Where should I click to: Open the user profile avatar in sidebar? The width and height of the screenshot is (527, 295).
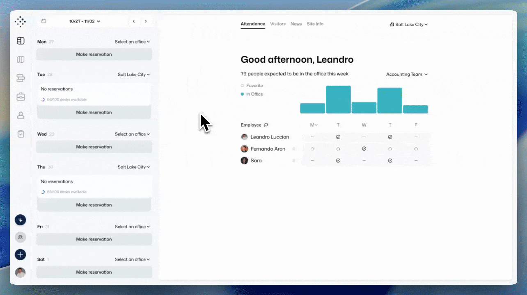[21, 272]
